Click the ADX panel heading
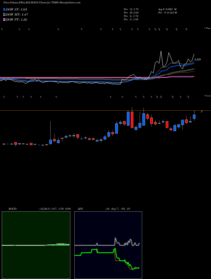 (x=81, y=209)
